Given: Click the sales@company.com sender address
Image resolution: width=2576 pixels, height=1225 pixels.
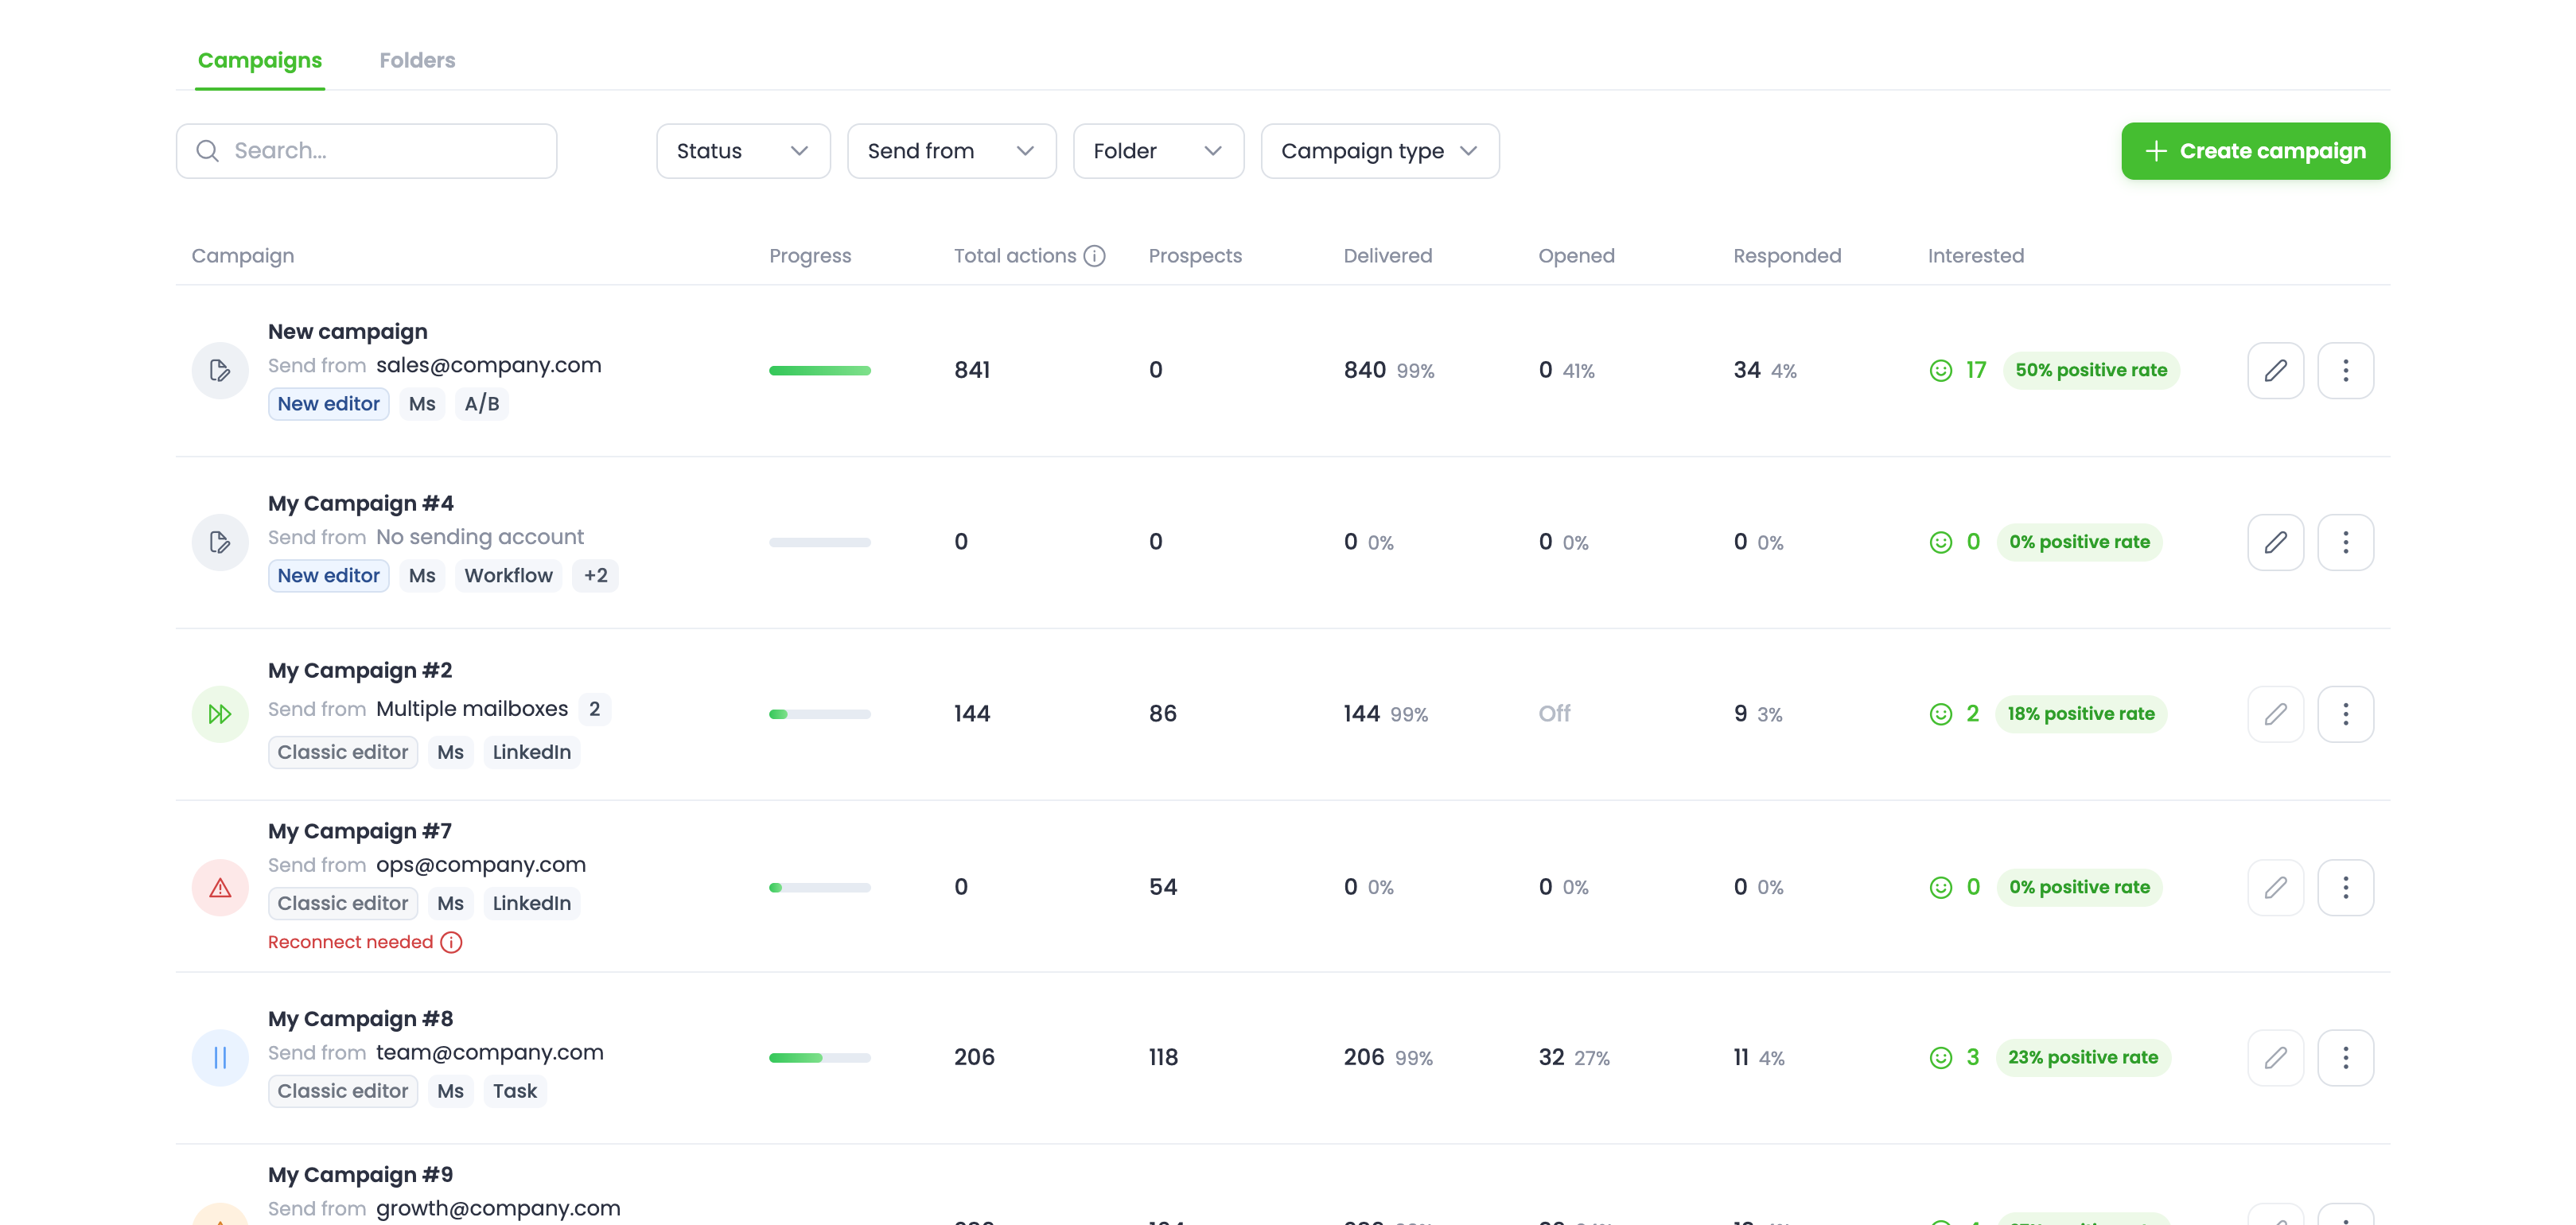Looking at the screenshot, I should (x=488, y=366).
